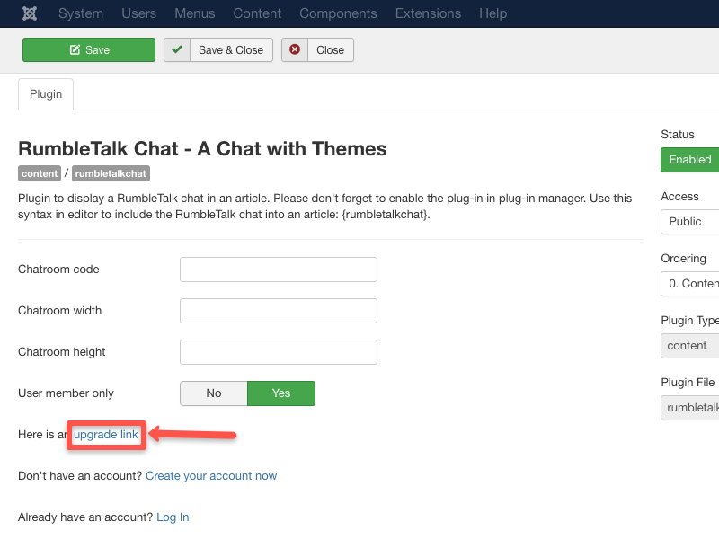This screenshot has height=539, width=719.
Task: Open the Help menu
Action: pos(493,13)
